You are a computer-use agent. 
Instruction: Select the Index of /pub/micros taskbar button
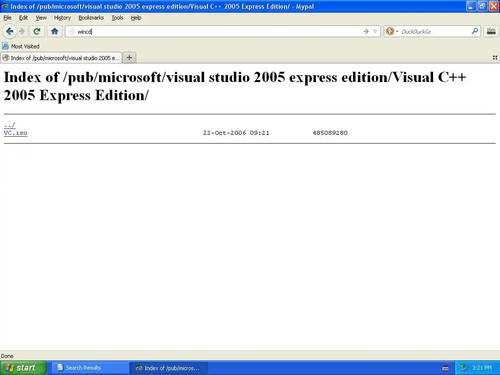(x=169, y=368)
